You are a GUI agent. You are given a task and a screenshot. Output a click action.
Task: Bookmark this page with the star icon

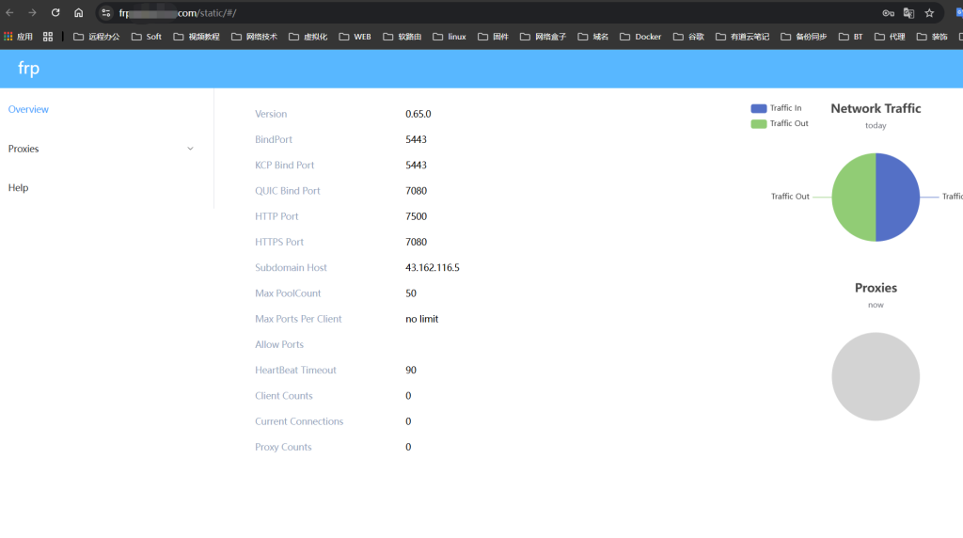coord(929,13)
